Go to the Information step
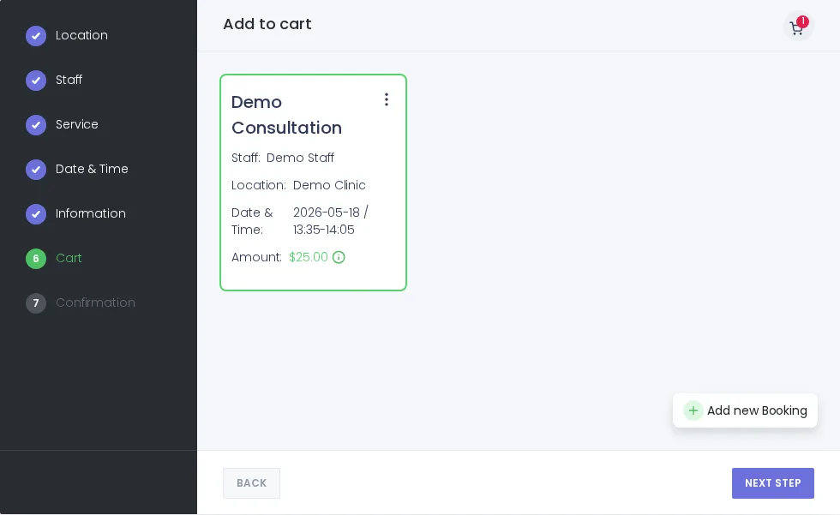Screen dimensions: 840x515 click(91, 213)
